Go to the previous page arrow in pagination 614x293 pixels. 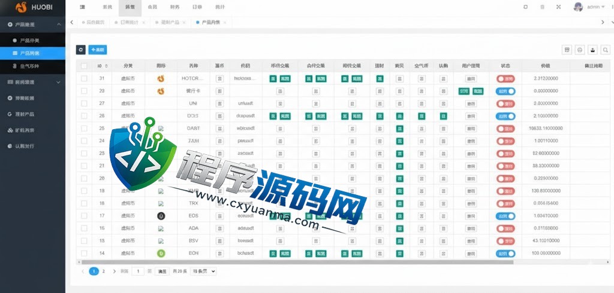(x=83, y=271)
